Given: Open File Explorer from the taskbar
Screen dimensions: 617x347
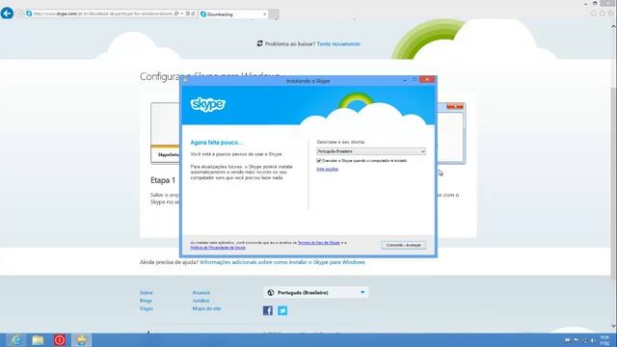Looking at the screenshot, I should [38, 340].
